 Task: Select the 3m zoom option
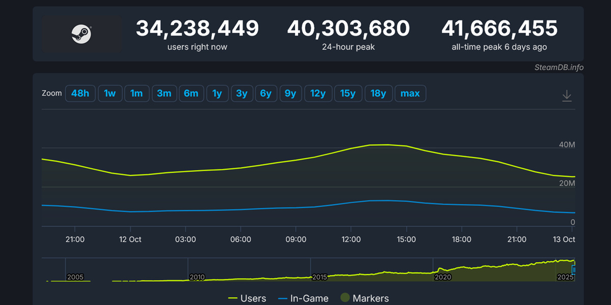click(x=164, y=93)
